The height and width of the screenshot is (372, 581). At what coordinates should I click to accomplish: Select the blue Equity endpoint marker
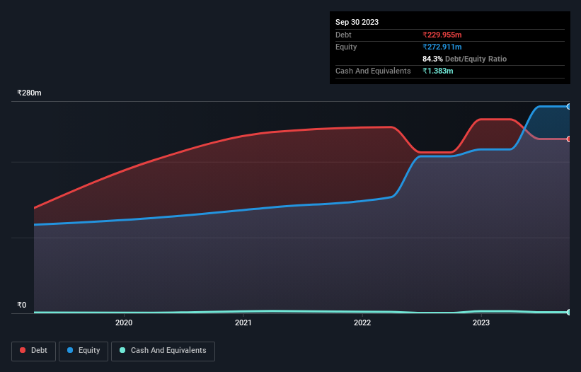(569, 107)
